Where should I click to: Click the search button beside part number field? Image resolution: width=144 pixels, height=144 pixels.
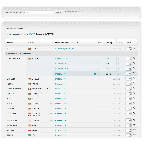pos(58,12)
